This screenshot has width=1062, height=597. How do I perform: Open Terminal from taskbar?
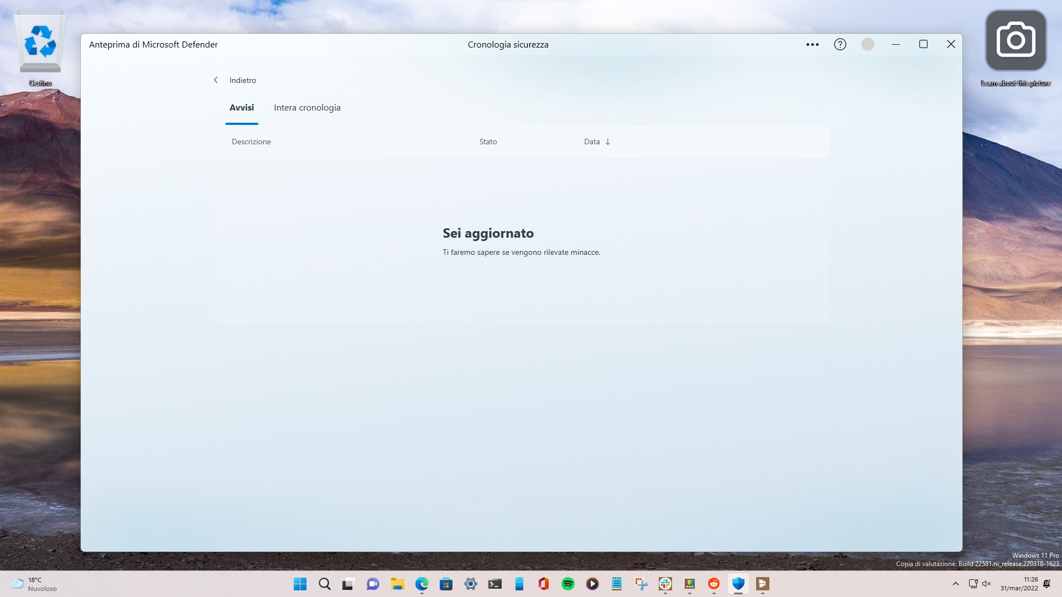point(494,584)
